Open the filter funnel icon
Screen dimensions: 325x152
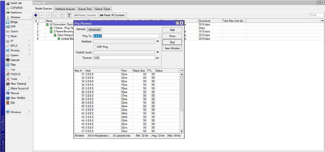(69, 15)
